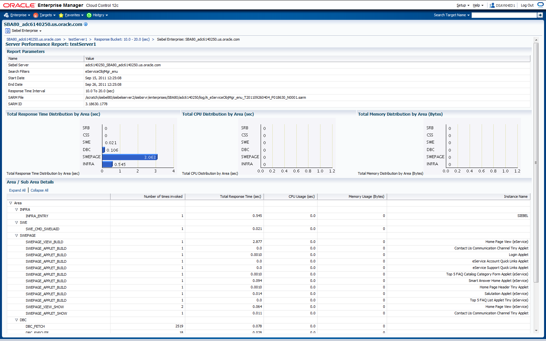Open the Help menu
546x341 pixels.
tap(478, 6)
